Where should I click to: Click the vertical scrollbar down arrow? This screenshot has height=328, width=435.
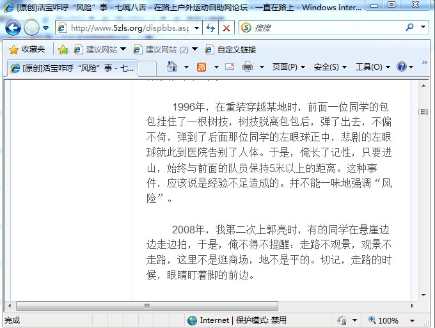423,295
